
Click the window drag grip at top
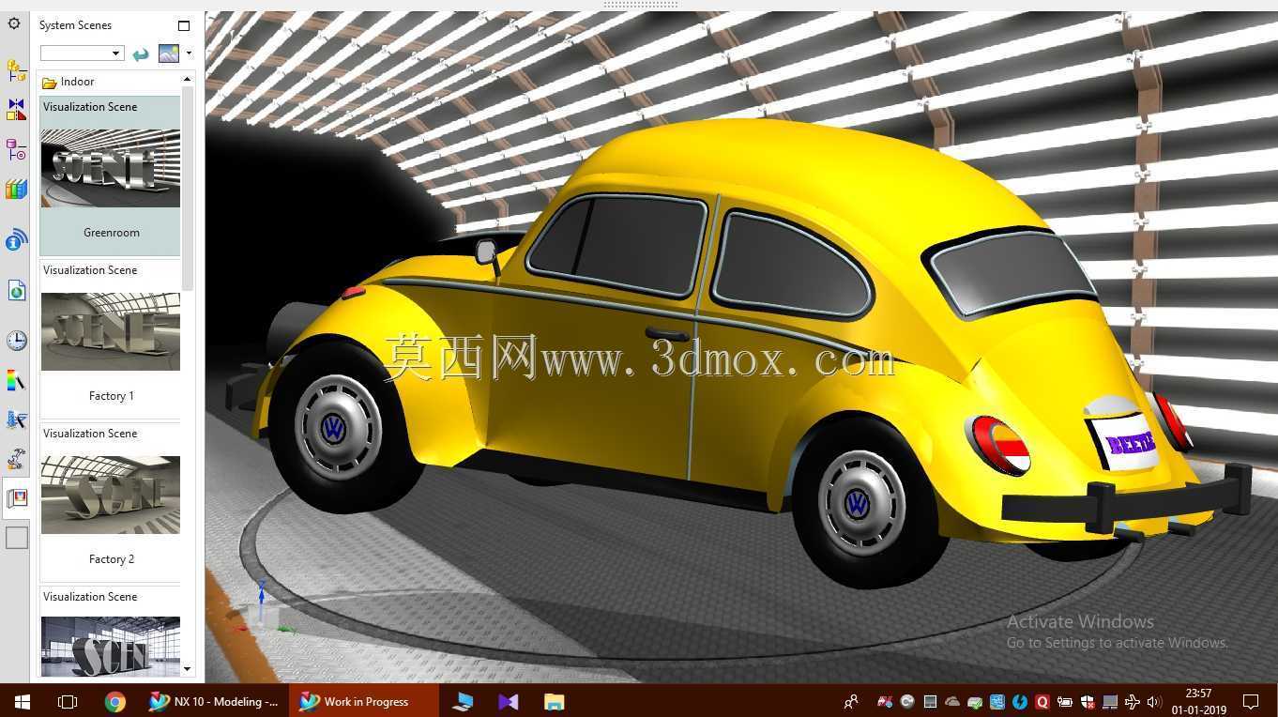click(641, 5)
